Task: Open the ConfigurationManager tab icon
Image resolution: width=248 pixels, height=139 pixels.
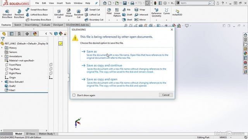Action: [19, 34]
